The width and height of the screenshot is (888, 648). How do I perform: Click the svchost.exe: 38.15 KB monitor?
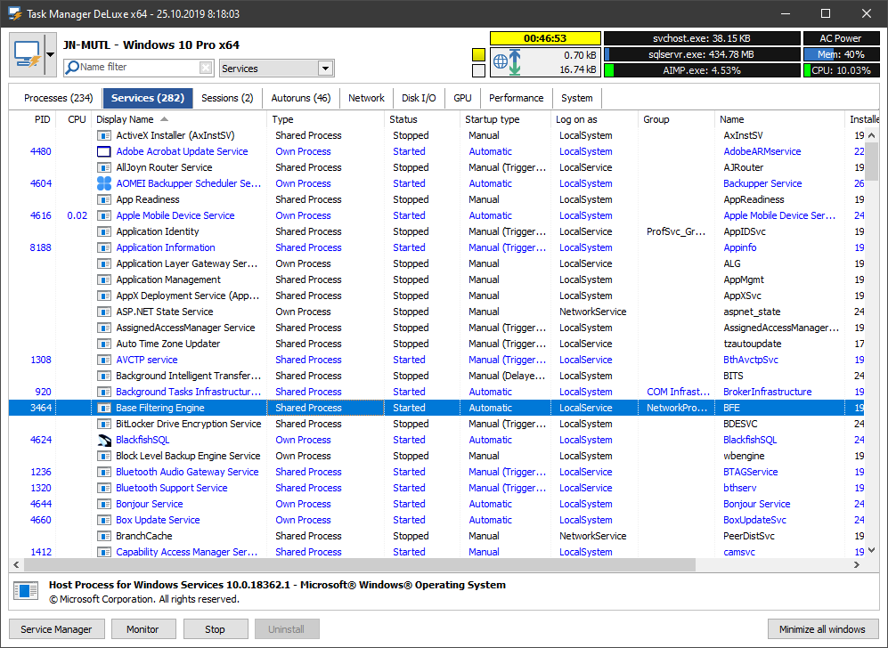(x=702, y=38)
